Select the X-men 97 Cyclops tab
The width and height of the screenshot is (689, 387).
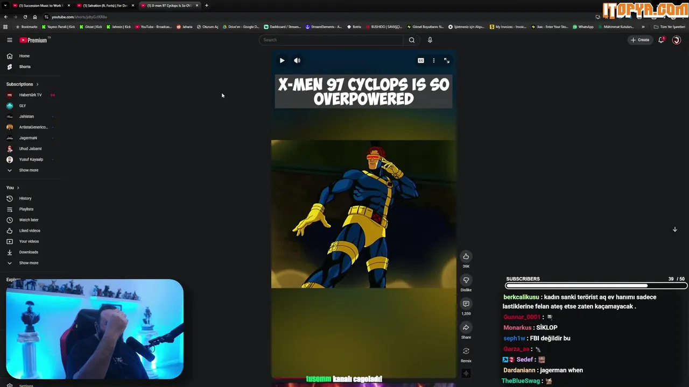(168, 5)
